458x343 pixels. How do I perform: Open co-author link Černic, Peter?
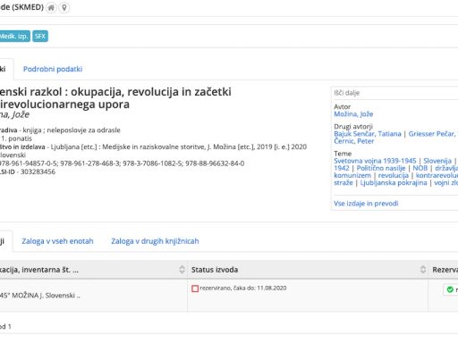[354, 141]
